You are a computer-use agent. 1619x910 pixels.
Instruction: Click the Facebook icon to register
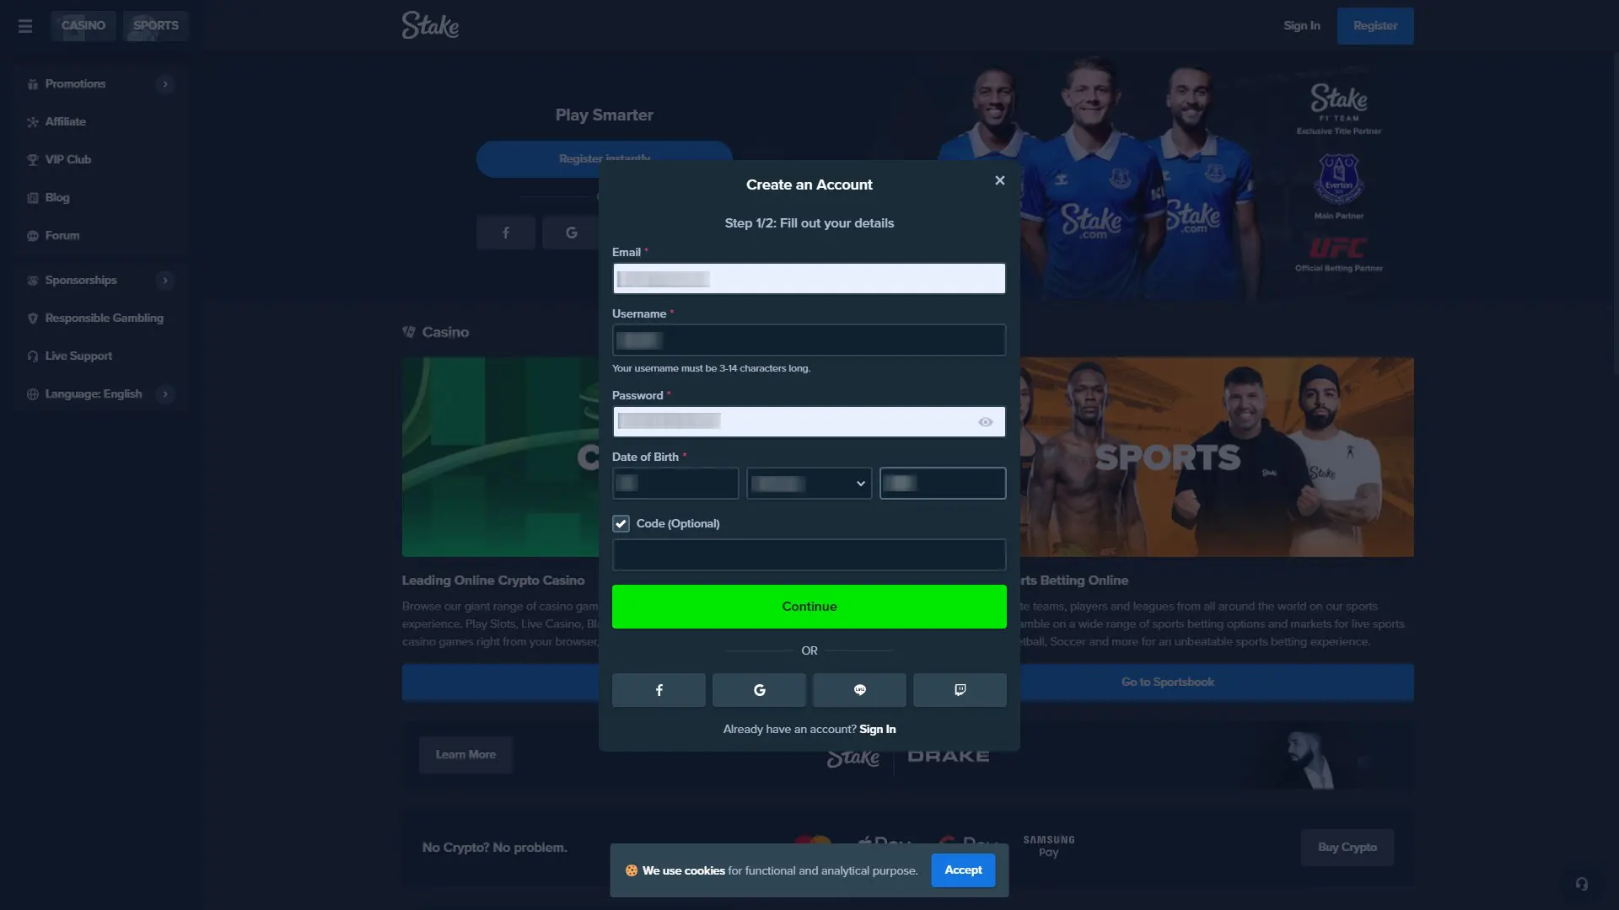[x=659, y=689]
